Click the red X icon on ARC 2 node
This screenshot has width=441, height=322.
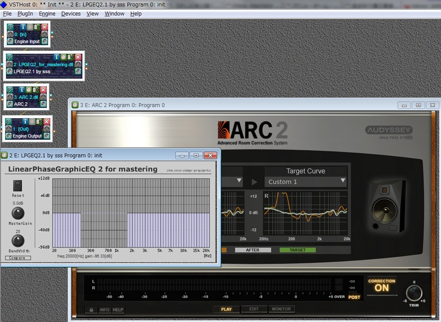point(43,90)
